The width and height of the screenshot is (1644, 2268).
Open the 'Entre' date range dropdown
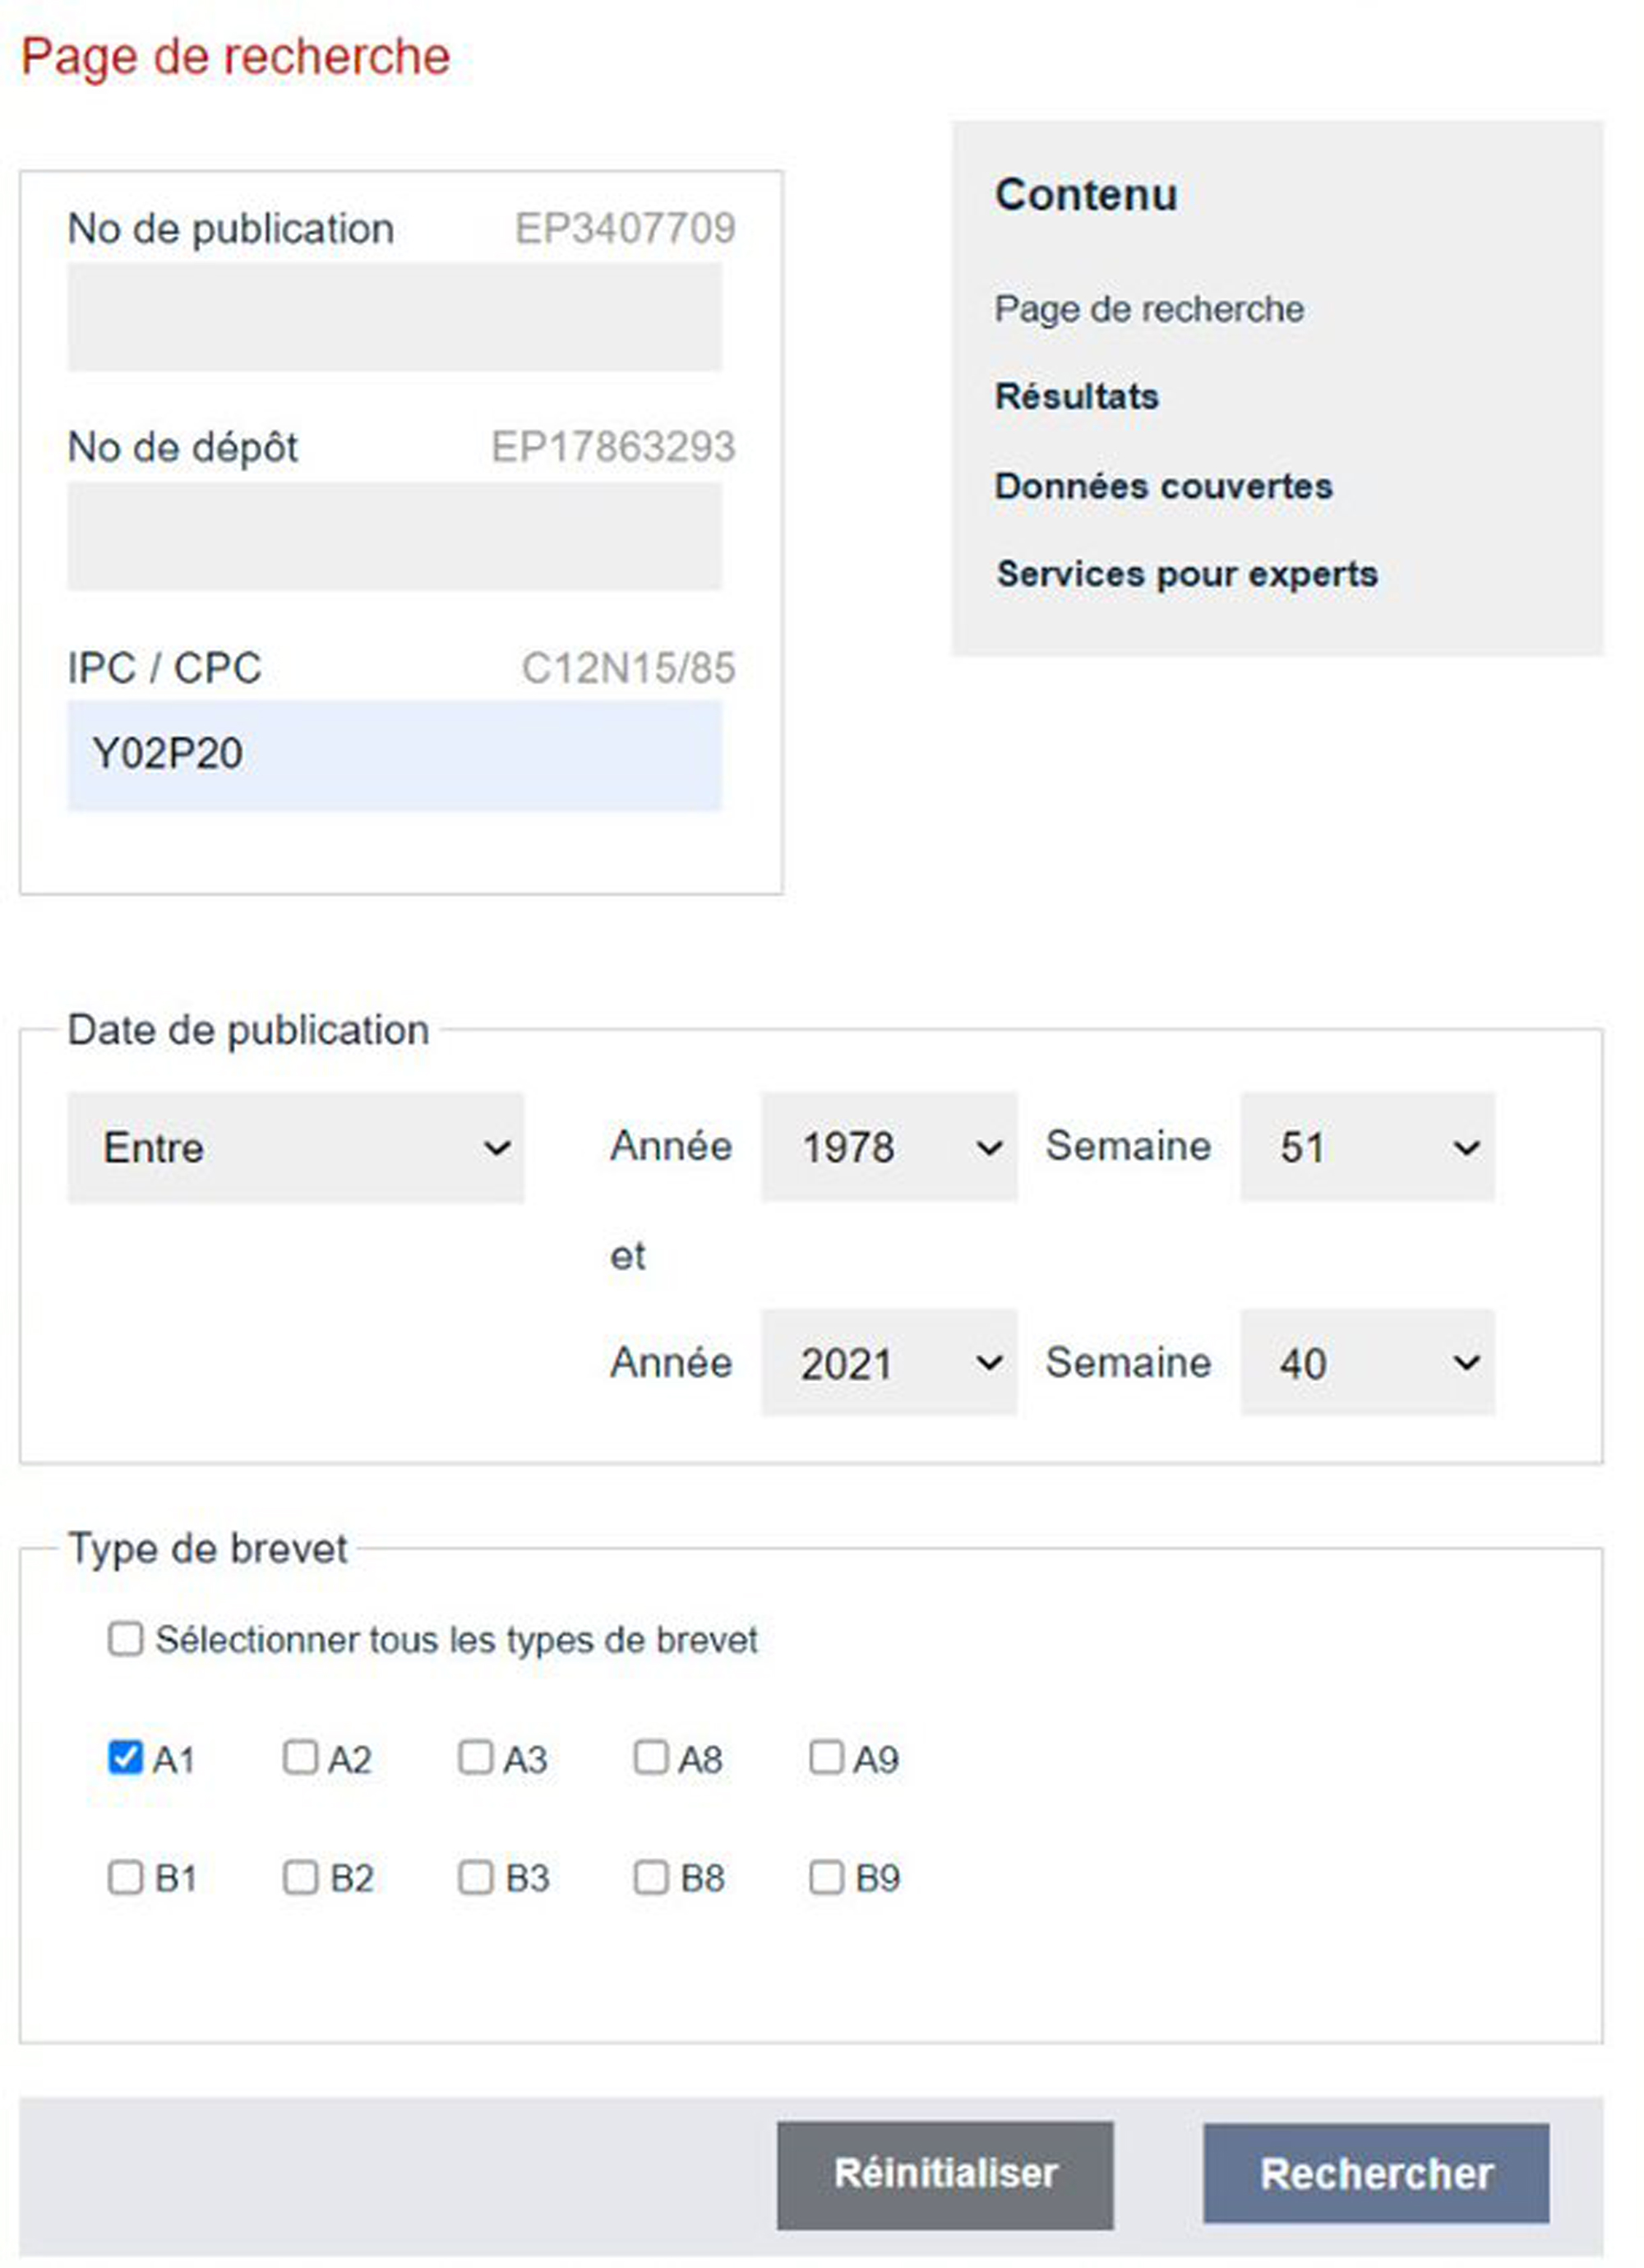295,1147
